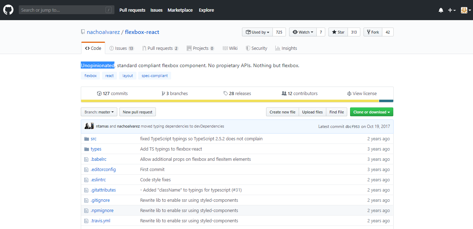Screen dimensions: 473x229
Task: Click the .editorconfig file icon
Action: [x=86, y=170]
